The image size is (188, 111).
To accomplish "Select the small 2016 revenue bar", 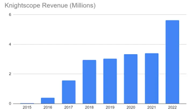I will 48,101.
